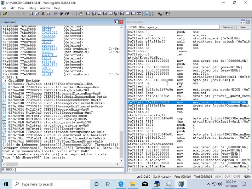Click the Font settings (A) toolbar icon
The height and width of the screenshot is (189, 252).
(x=160, y=14)
